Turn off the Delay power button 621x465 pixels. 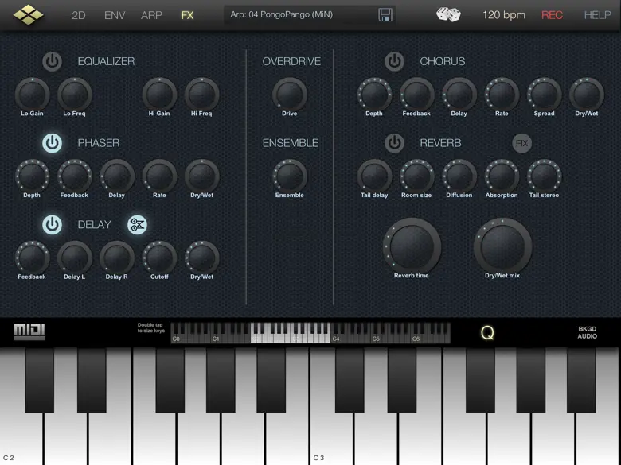[x=52, y=225]
